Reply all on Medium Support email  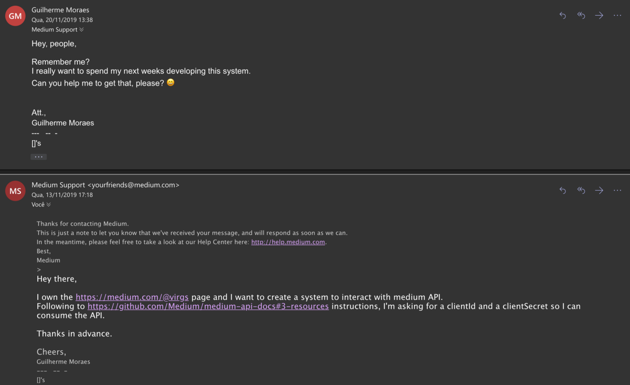coord(581,191)
